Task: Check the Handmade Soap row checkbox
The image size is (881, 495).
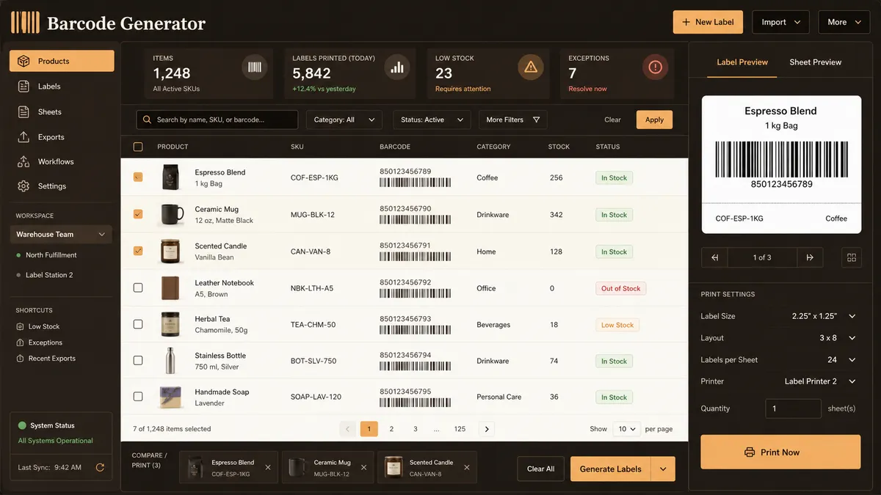Action: (x=138, y=397)
